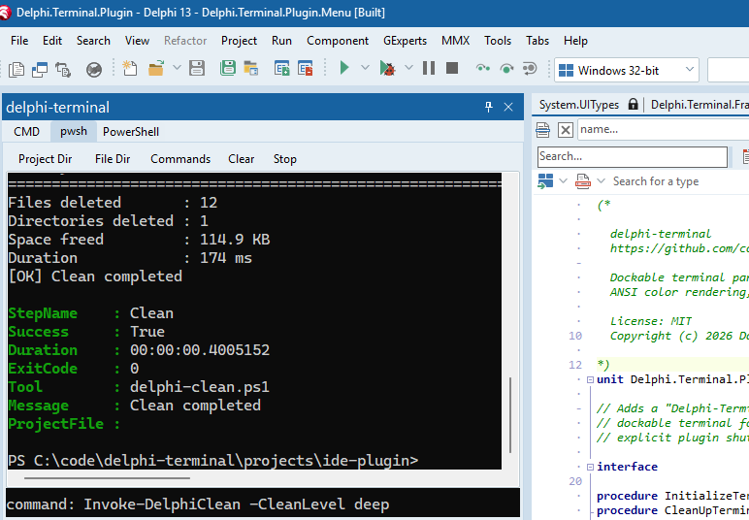Switch to the CMD terminal tab

tap(27, 131)
